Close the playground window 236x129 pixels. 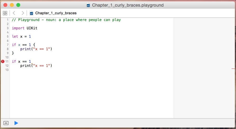pos(5,5)
